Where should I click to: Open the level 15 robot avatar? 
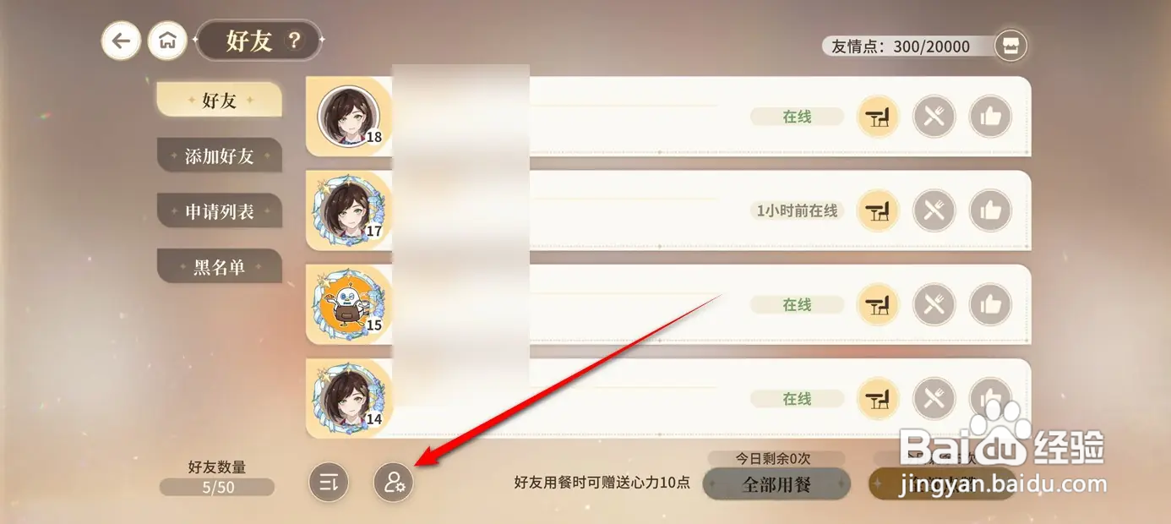coord(346,303)
